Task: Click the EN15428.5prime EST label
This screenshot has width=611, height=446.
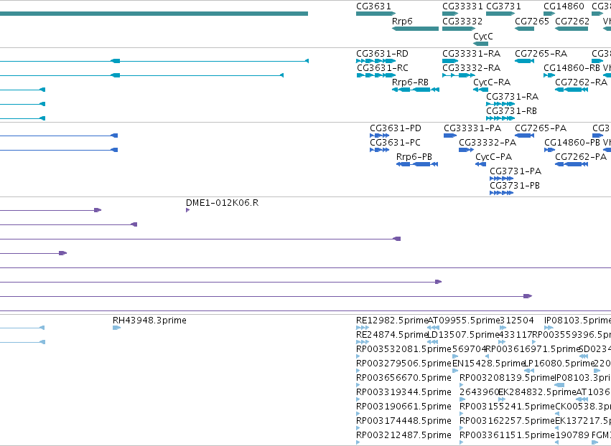Action: pos(489,364)
